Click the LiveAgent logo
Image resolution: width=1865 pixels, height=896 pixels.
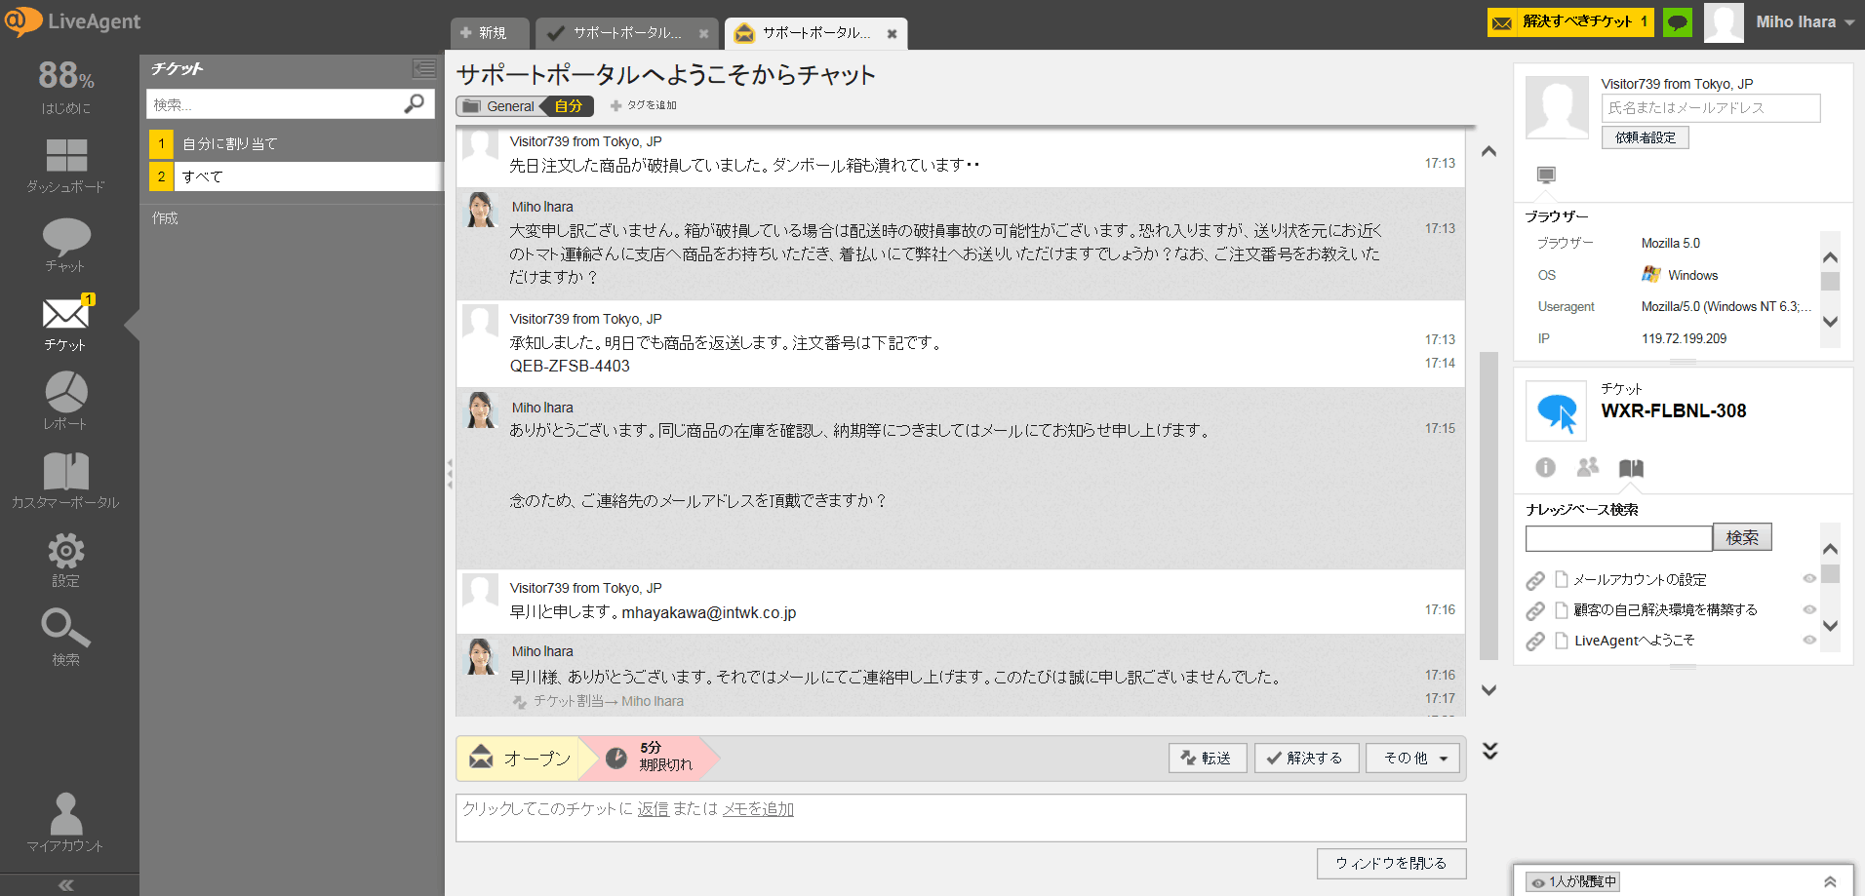(72, 21)
